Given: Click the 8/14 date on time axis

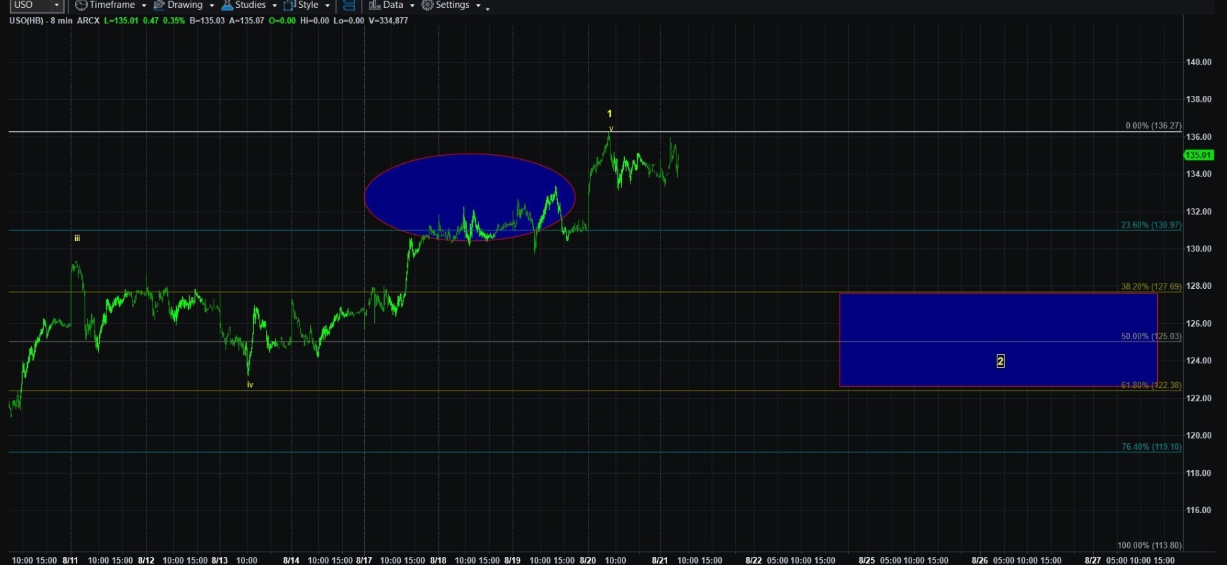Looking at the screenshot, I should click(x=291, y=560).
